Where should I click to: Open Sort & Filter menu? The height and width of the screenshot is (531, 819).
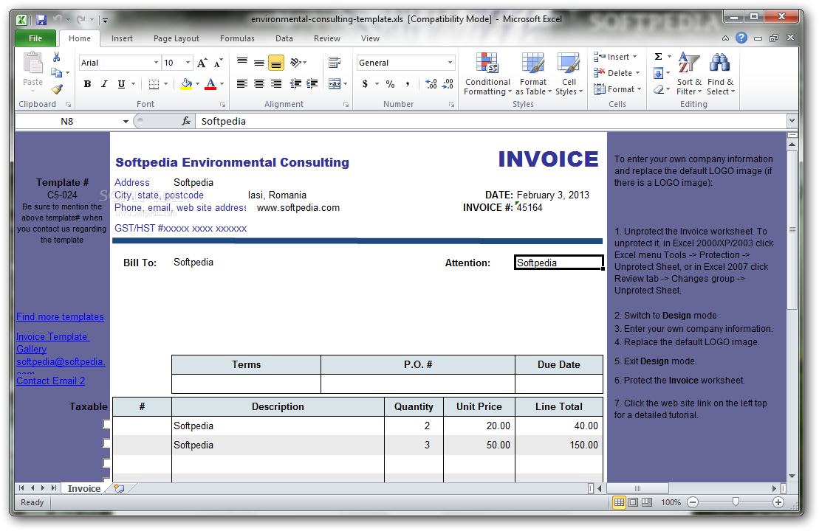[689, 74]
